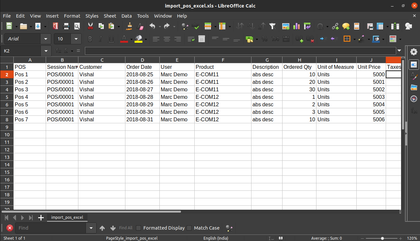Viewport: 420px width, 241px height.
Task: Insert a pivot table
Action: [x=307, y=26]
